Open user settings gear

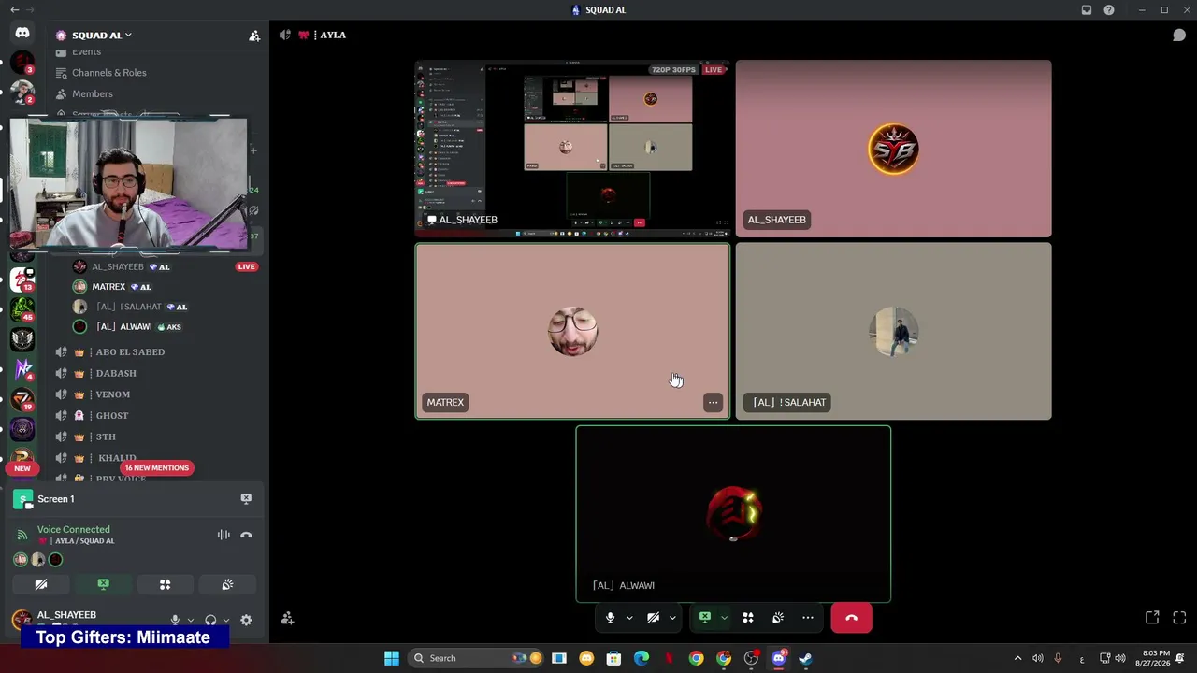coord(246,620)
